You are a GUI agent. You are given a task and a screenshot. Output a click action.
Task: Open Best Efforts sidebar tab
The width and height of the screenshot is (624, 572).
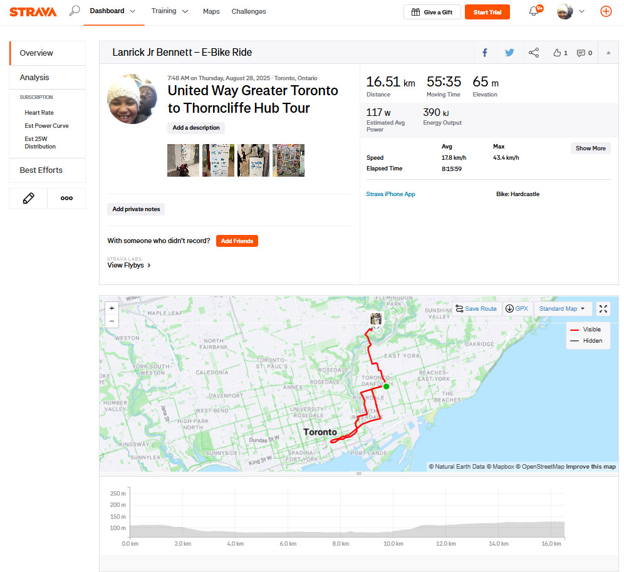[x=48, y=170]
